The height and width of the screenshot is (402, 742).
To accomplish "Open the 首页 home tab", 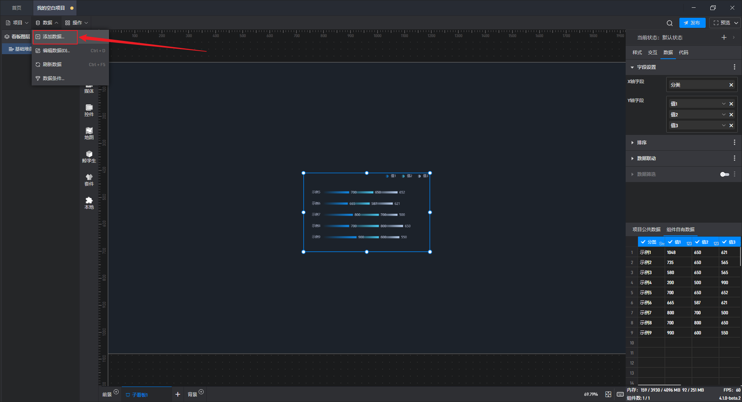I will pos(17,8).
